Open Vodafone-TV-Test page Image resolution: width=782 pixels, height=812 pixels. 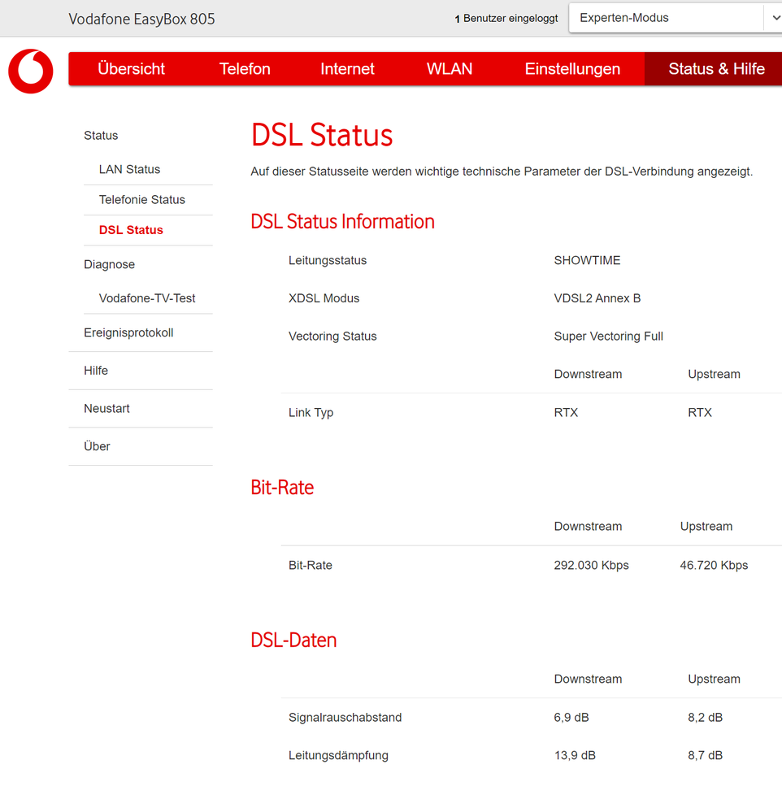(x=147, y=298)
